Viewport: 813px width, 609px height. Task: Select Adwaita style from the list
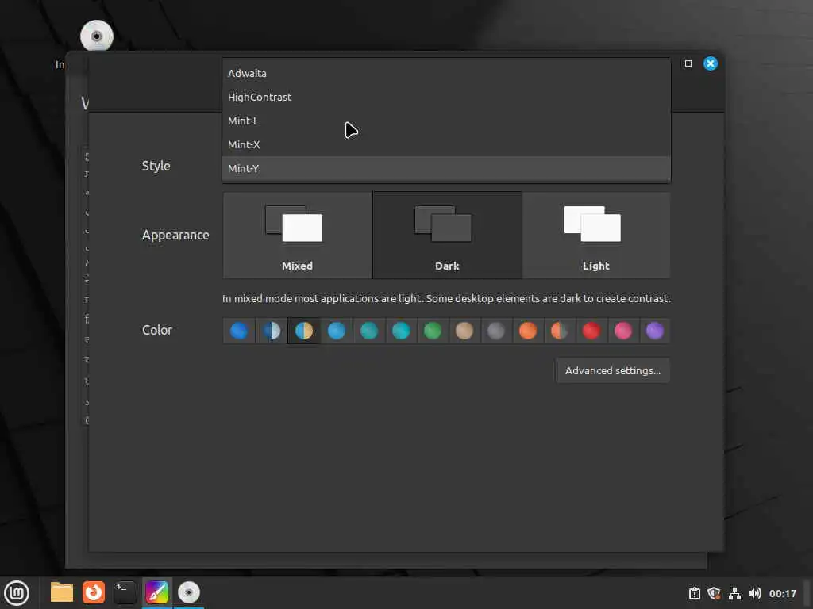[x=446, y=73]
